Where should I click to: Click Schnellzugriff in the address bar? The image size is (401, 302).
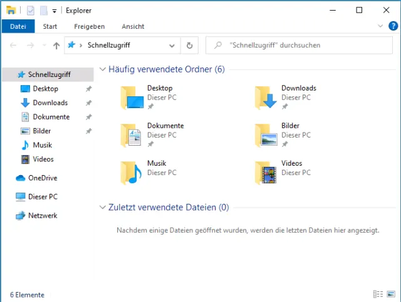(108, 45)
